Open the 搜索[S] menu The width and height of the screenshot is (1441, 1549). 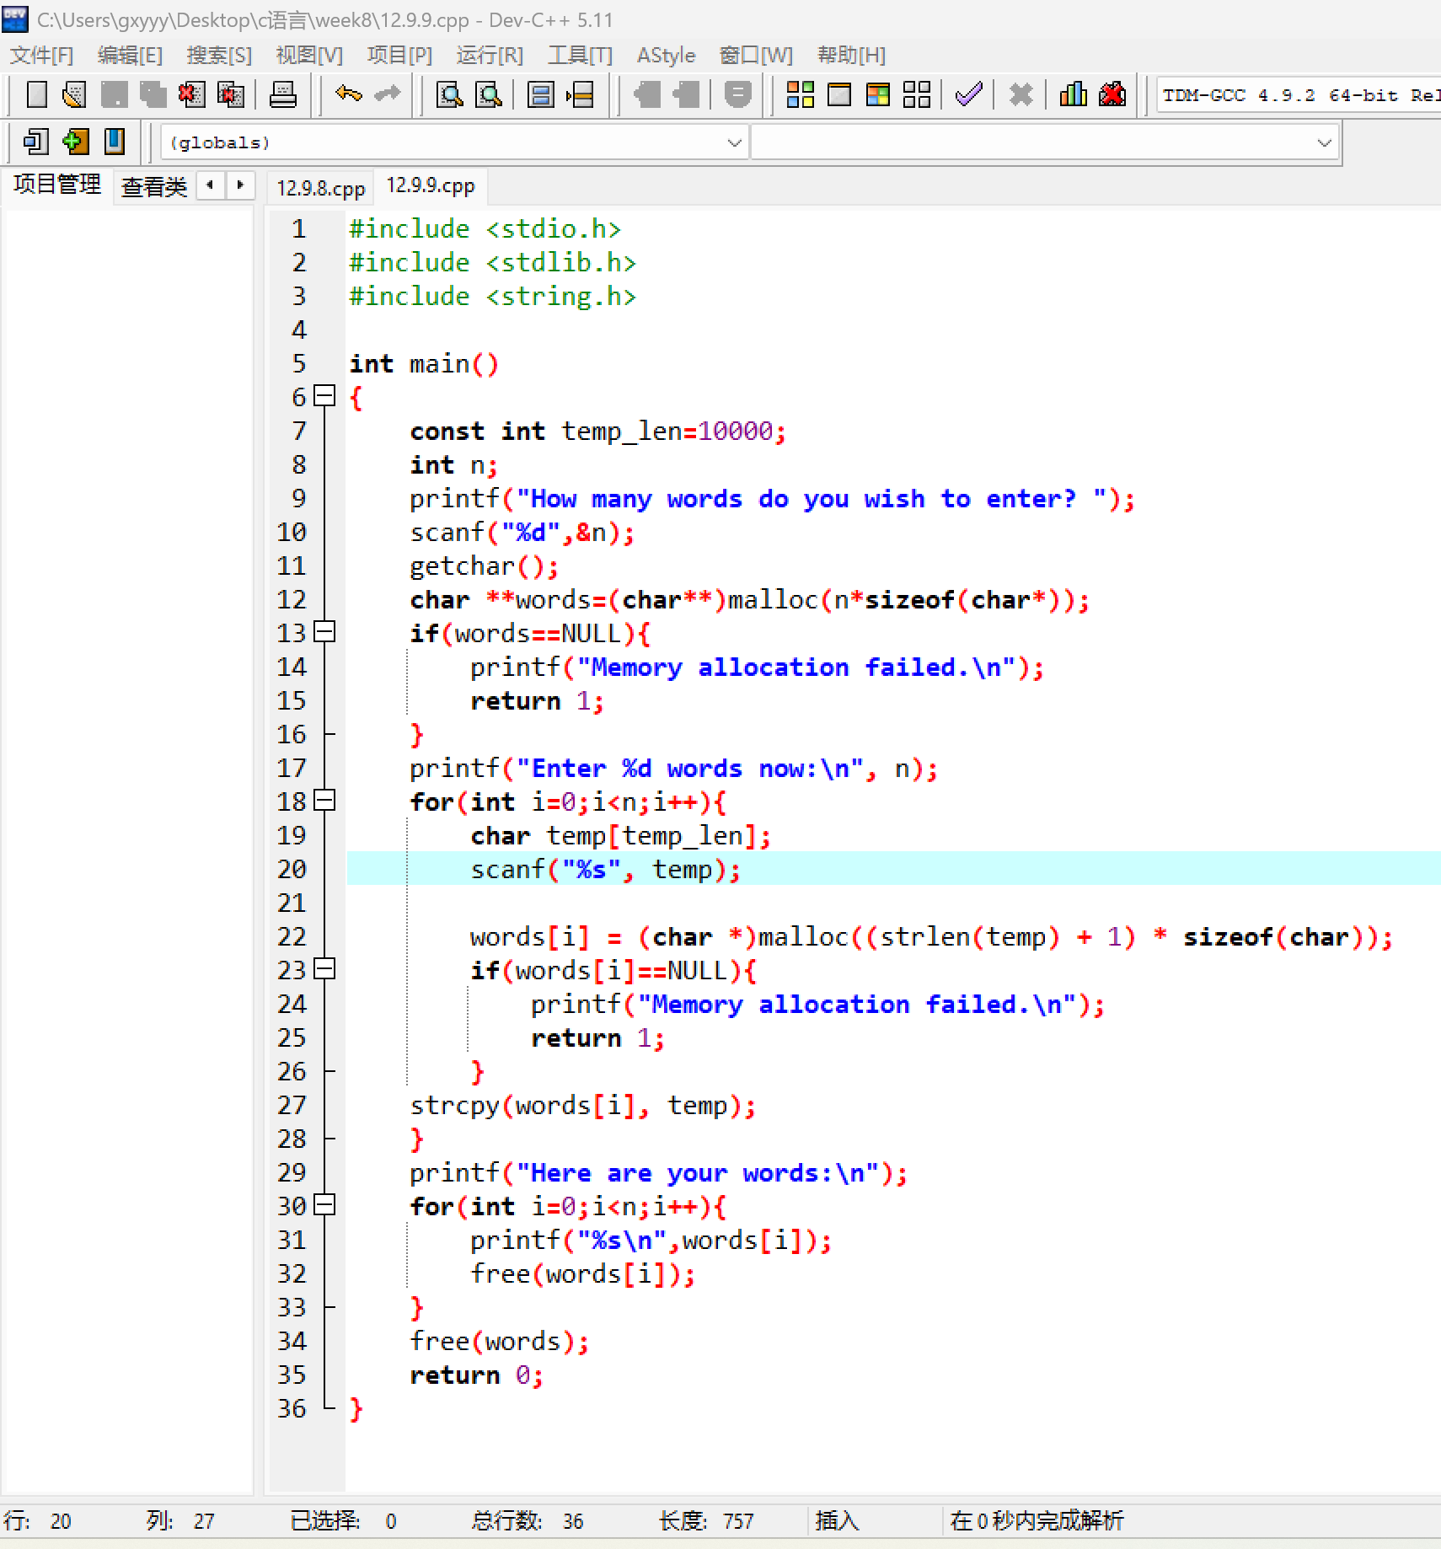pos(219,56)
